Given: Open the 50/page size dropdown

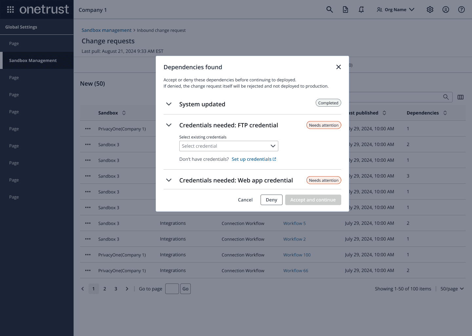Looking at the screenshot, I should coord(452,289).
